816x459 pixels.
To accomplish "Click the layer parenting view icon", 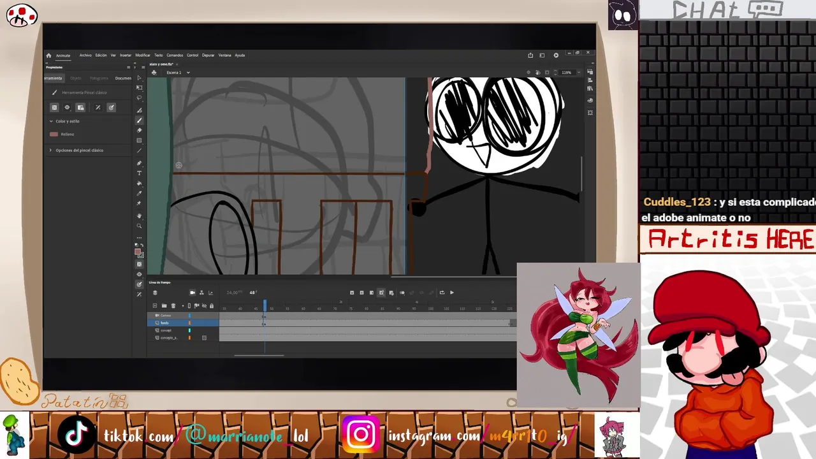I will point(201,293).
